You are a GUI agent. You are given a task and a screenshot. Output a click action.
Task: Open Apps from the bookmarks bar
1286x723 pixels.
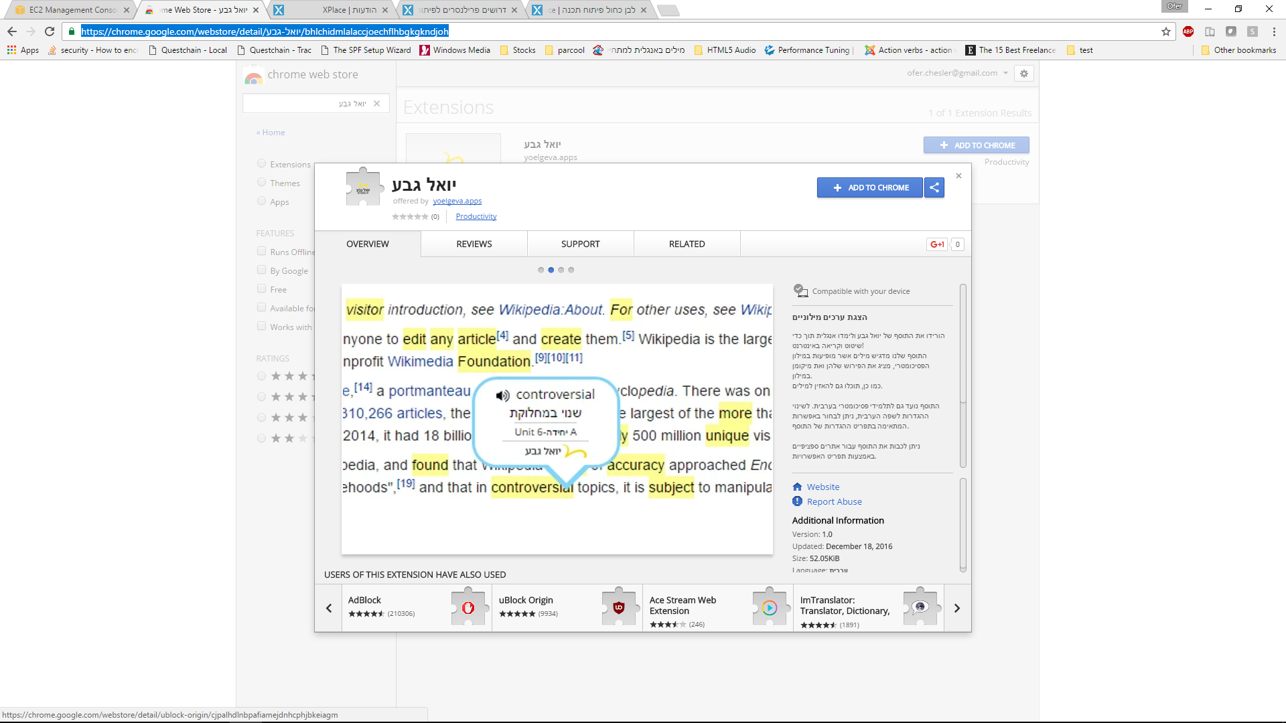pyautogui.click(x=23, y=50)
